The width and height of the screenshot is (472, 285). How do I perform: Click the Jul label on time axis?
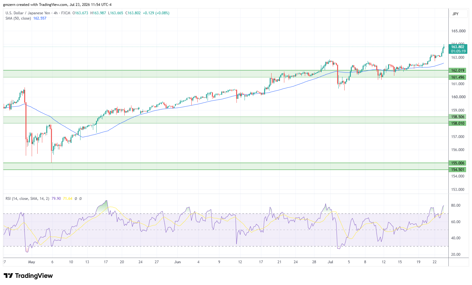click(330, 262)
